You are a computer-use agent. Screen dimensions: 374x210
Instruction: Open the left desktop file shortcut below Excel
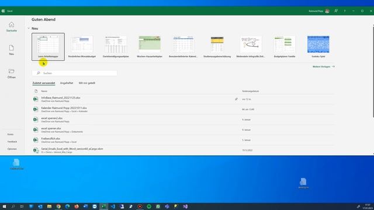pyautogui.click(x=16, y=164)
